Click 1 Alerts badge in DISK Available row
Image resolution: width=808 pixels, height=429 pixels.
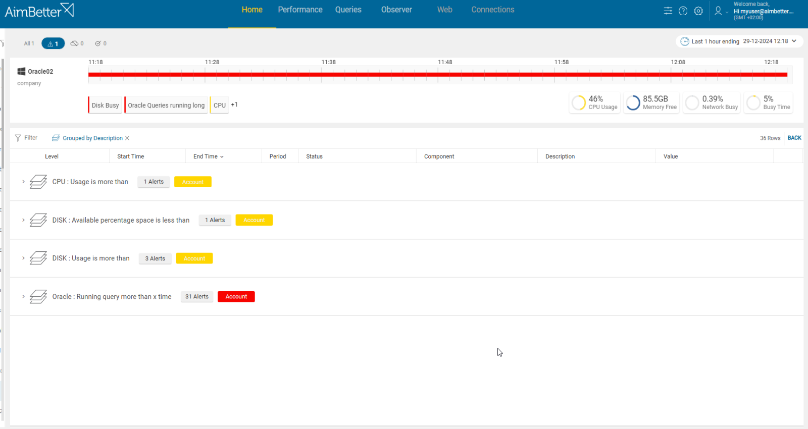pos(215,220)
